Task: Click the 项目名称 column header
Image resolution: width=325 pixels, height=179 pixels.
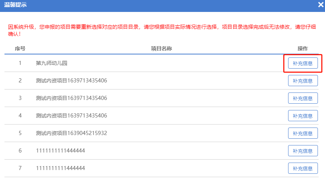Action: (x=161, y=49)
